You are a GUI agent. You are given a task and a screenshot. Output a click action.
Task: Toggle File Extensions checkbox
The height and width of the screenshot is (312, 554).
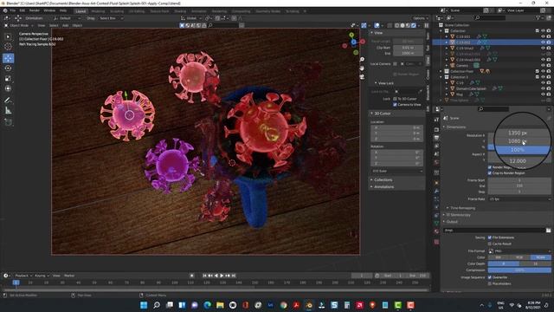(490, 237)
